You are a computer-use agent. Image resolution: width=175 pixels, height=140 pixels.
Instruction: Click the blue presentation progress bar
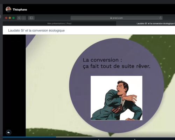(x=29, y=137)
